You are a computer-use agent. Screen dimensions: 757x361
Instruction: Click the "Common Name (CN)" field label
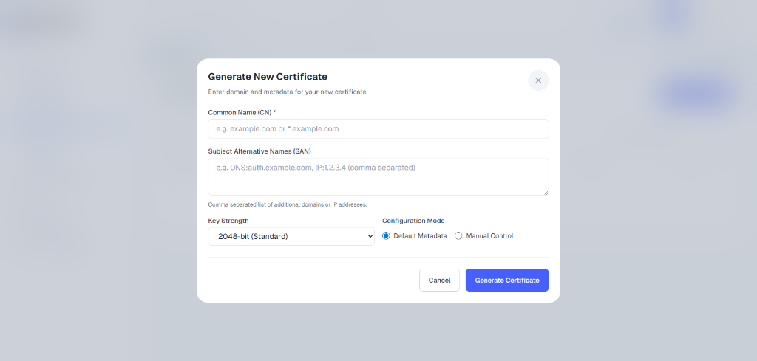click(240, 112)
